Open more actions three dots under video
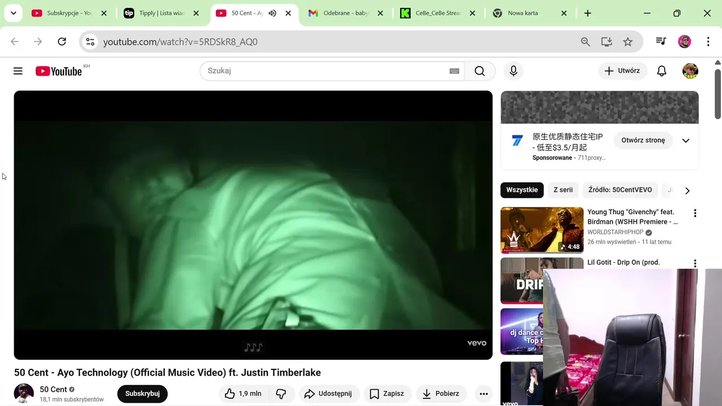722x406 pixels. pos(483,394)
